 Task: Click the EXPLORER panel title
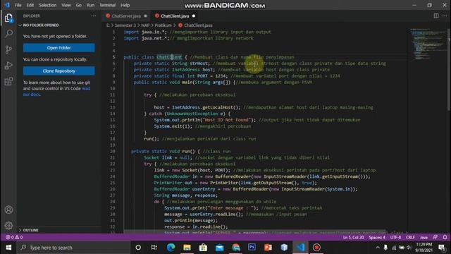pyautogui.click(x=32, y=16)
